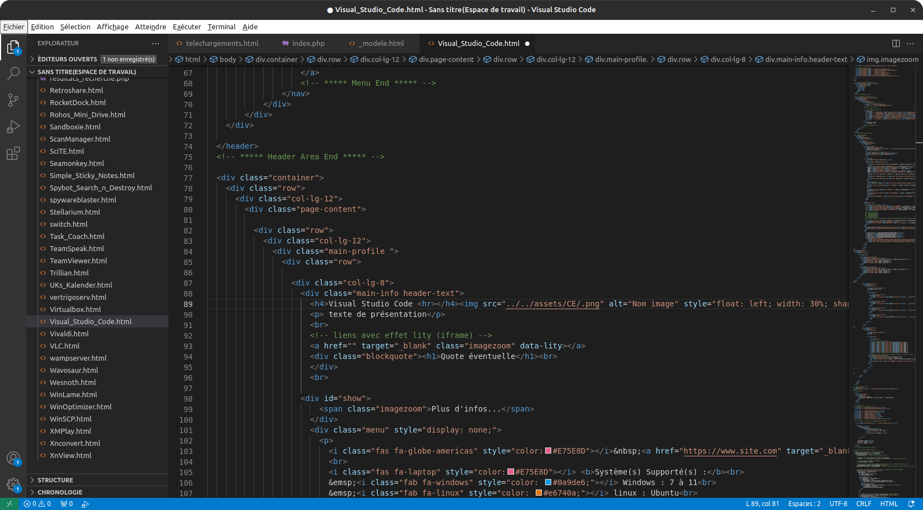Collapse the SANS TITRE workspace section
Viewport: 923px width, 510px height.
click(x=86, y=72)
